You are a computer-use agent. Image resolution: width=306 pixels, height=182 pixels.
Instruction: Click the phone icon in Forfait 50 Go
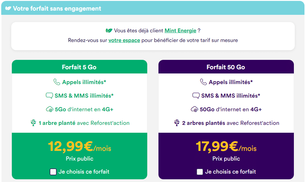click(203, 82)
